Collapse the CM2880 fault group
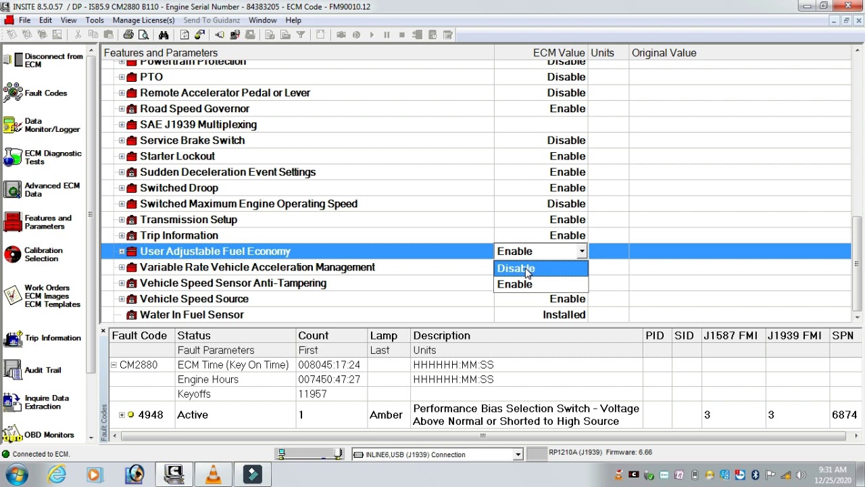865x487 pixels. [114, 365]
